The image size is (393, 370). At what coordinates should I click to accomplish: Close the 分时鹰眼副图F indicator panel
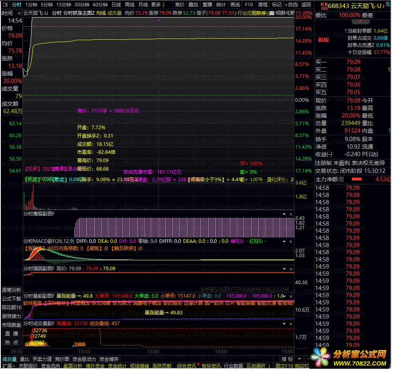pos(292,215)
